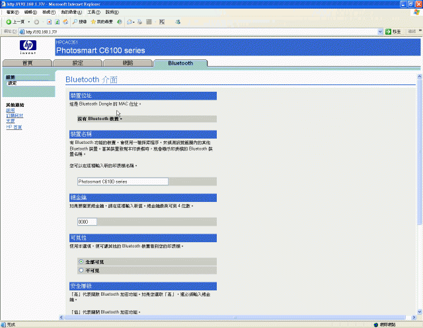
Task: Switch to the second Settings tab
Action: click(78, 63)
